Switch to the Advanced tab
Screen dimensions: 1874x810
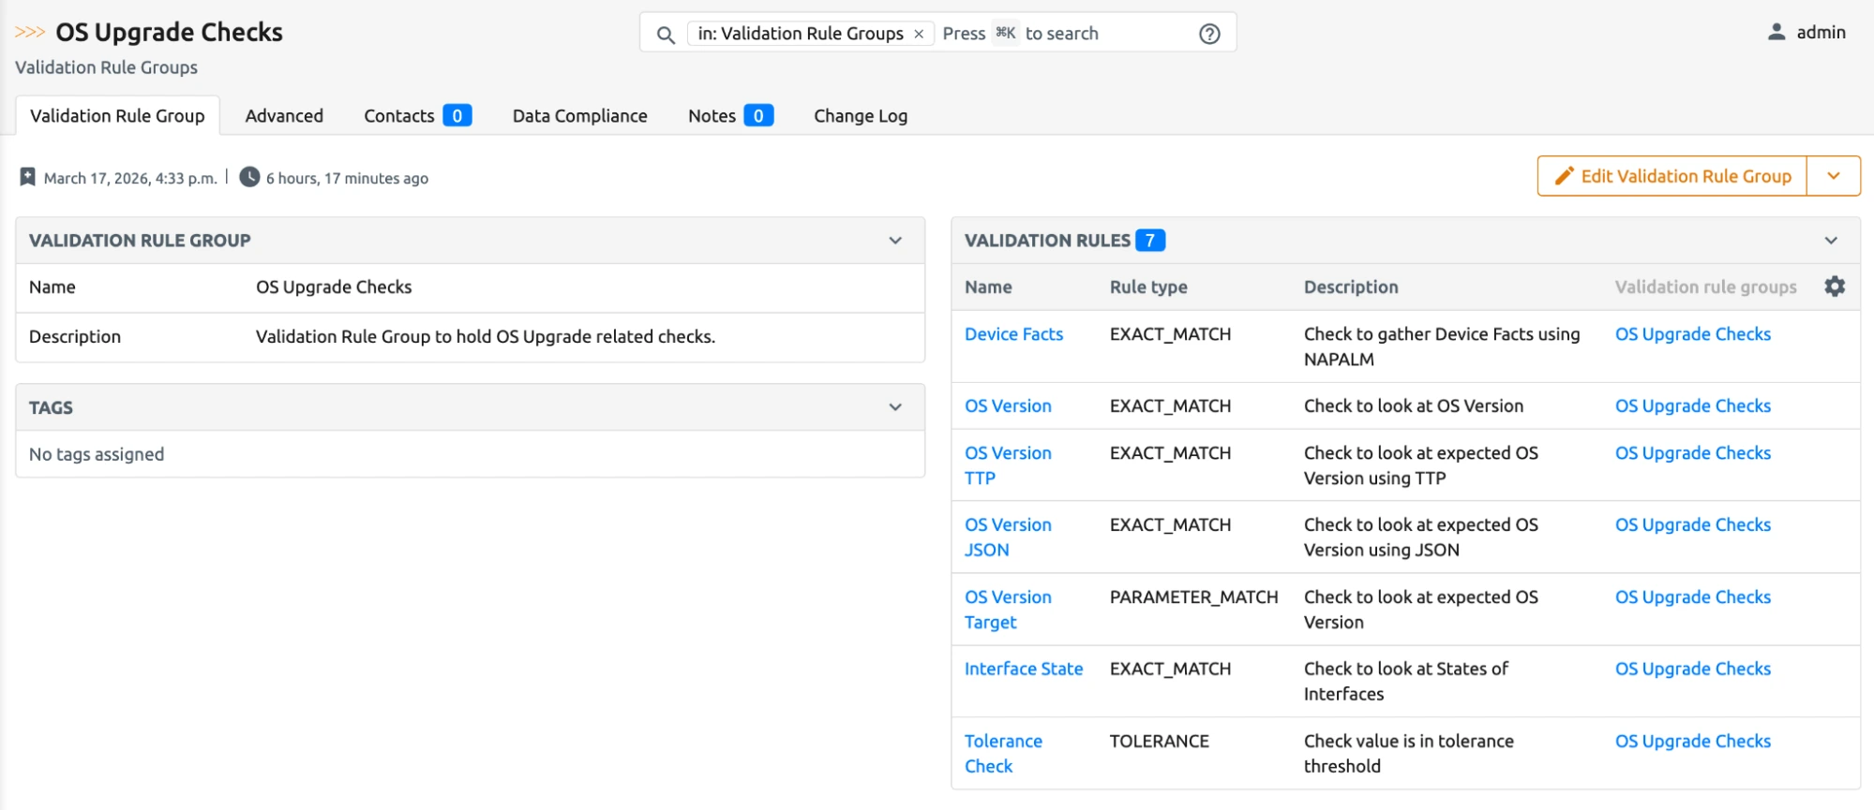(284, 116)
